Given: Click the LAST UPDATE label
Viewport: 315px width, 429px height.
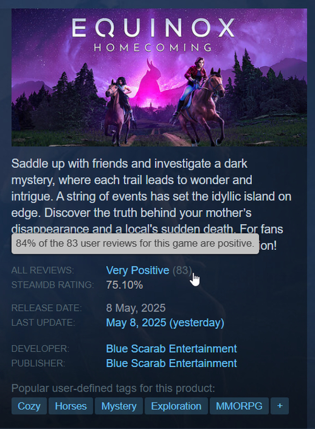Looking at the screenshot, I should point(43,322).
